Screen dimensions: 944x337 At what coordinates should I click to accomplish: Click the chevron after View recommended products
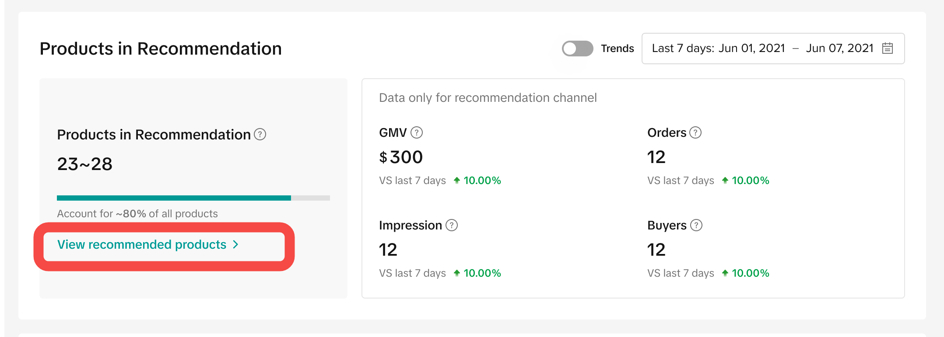click(x=236, y=244)
